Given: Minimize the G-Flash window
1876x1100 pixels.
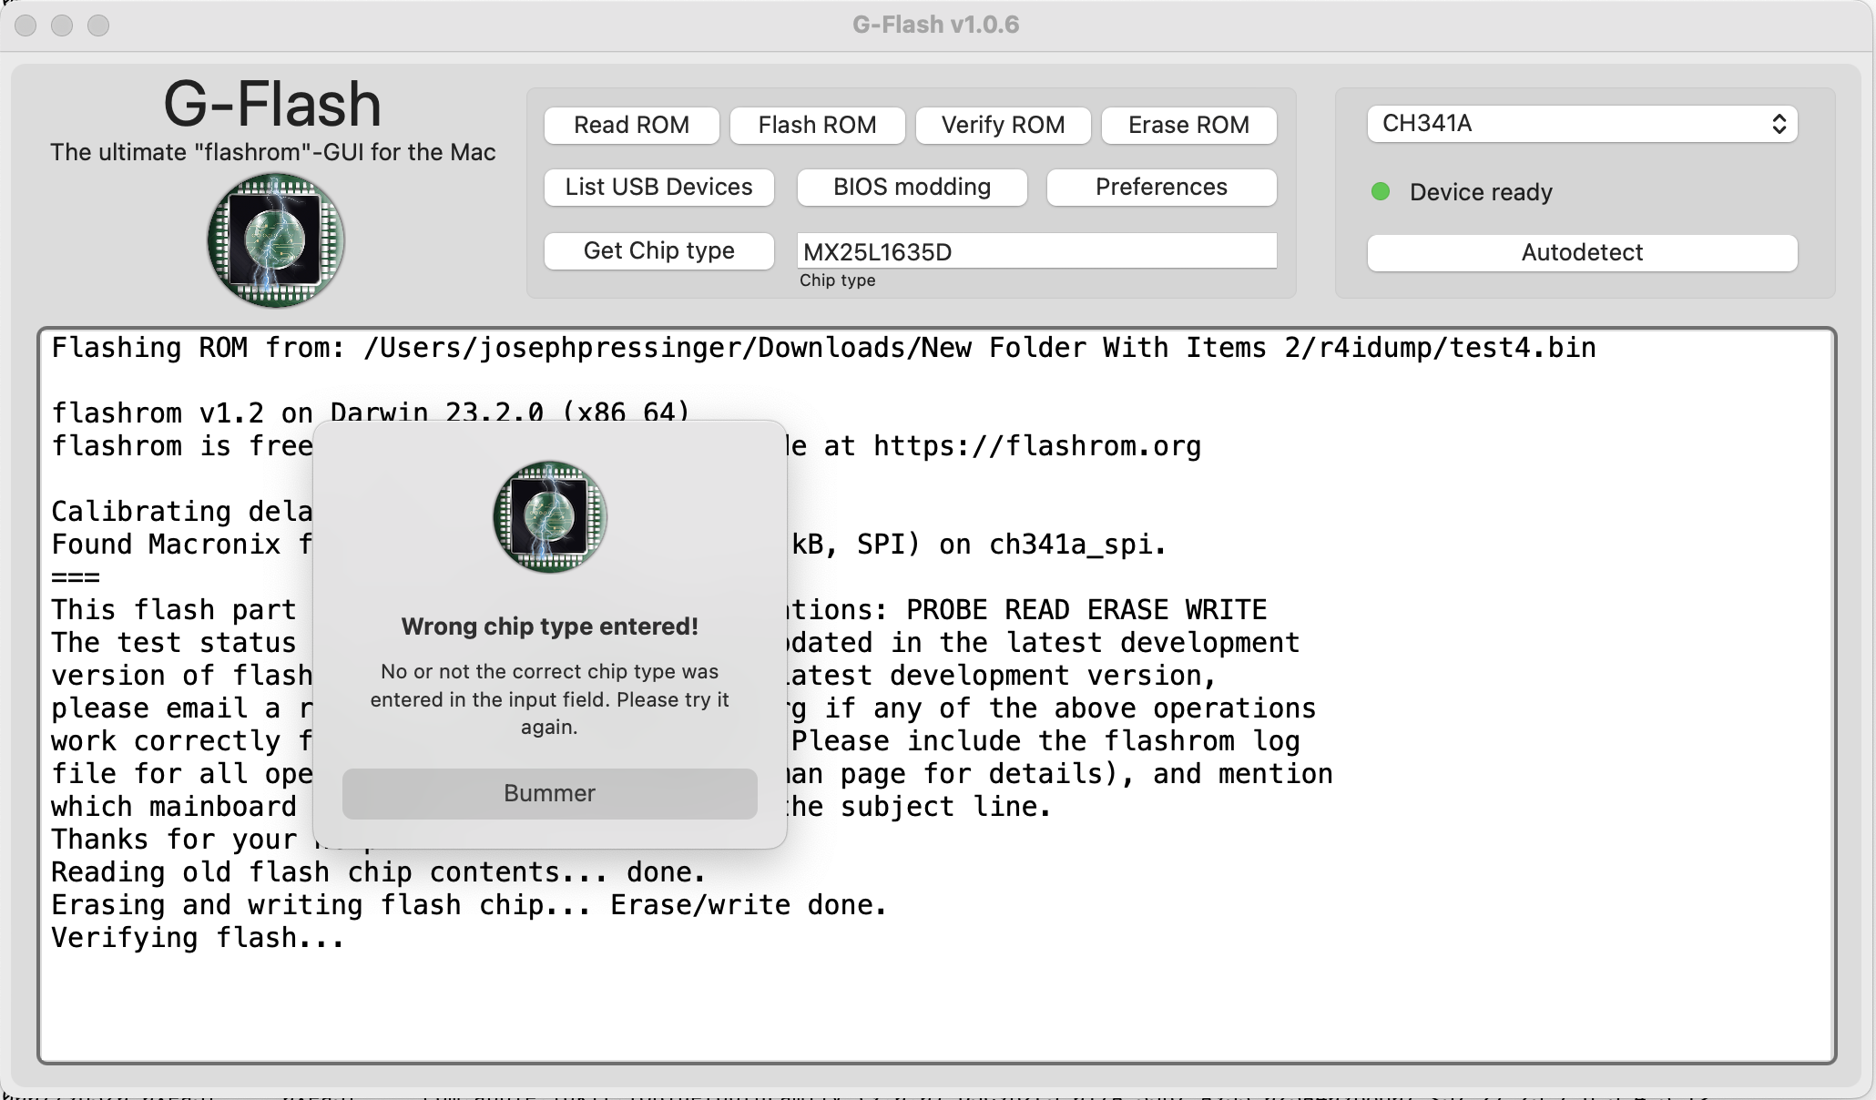Looking at the screenshot, I should point(62,25).
